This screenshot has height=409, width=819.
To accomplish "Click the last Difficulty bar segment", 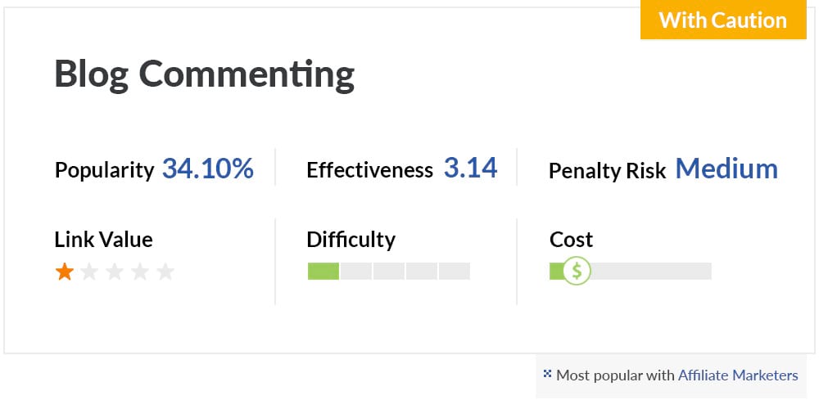I will [x=455, y=272].
